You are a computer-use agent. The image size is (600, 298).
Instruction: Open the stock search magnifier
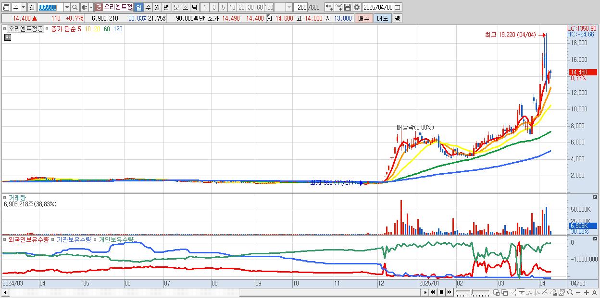[x=75, y=7]
